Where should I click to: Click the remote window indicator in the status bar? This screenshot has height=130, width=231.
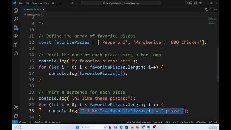(x=14, y=122)
